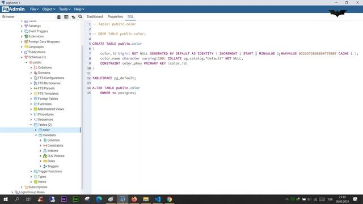Expand the Languages node
The image size is (363, 204).
pos(22,46)
